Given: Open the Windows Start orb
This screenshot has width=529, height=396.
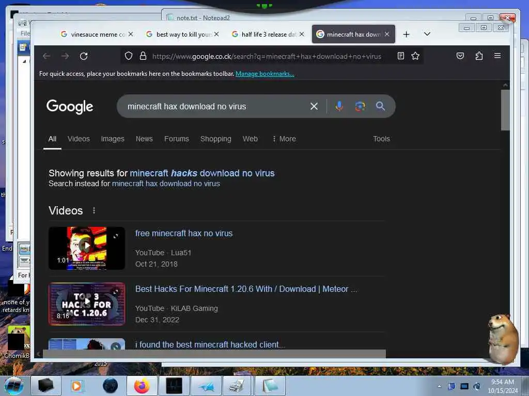Looking at the screenshot, I should 14,386.
